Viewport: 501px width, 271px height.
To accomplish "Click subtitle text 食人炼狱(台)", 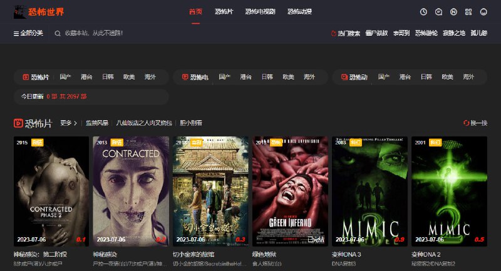I will (x=267, y=264).
